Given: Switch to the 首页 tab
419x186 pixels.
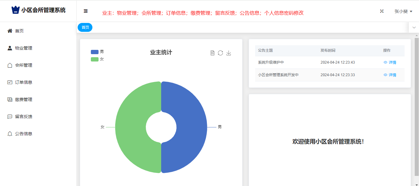Looking at the screenshot, I should tap(85, 28).
